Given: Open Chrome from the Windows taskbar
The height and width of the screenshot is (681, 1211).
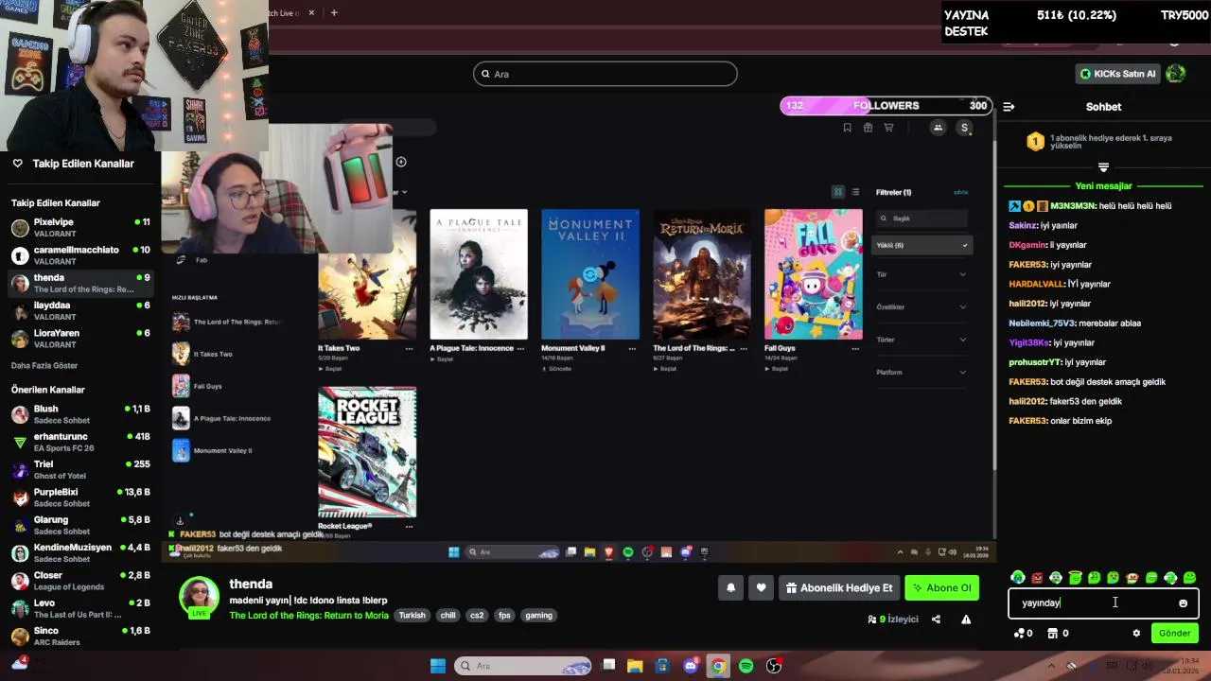Looking at the screenshot, I should tap(718, 666).
